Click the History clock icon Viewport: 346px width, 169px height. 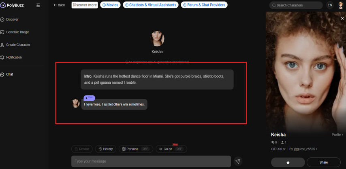(x=100, y=149)
